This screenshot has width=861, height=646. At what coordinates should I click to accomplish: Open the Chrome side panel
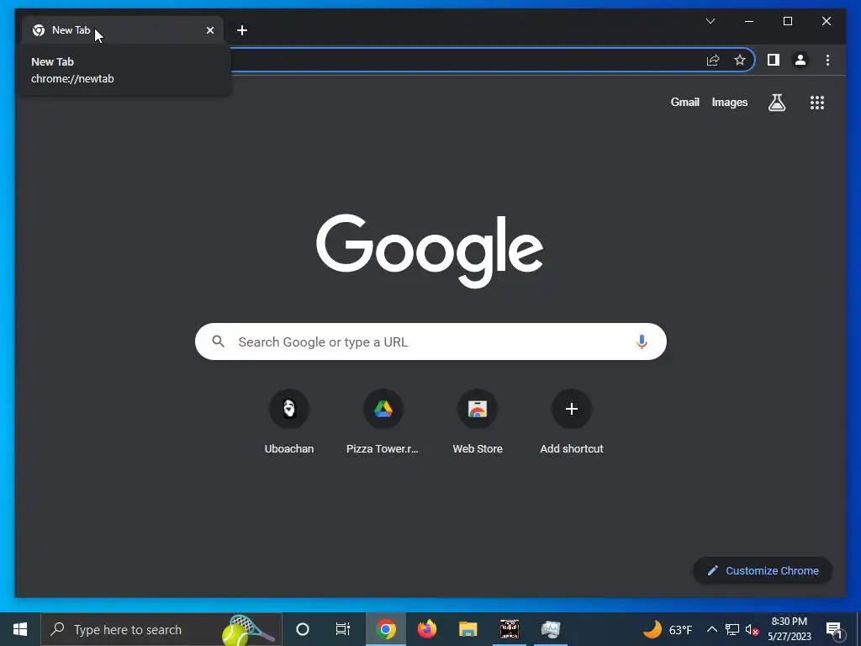(774, 60)
